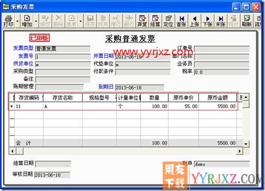Click the 放弃 (discard) toolbar icon
This screenshot has width=265, height=191.
(103, 21)
